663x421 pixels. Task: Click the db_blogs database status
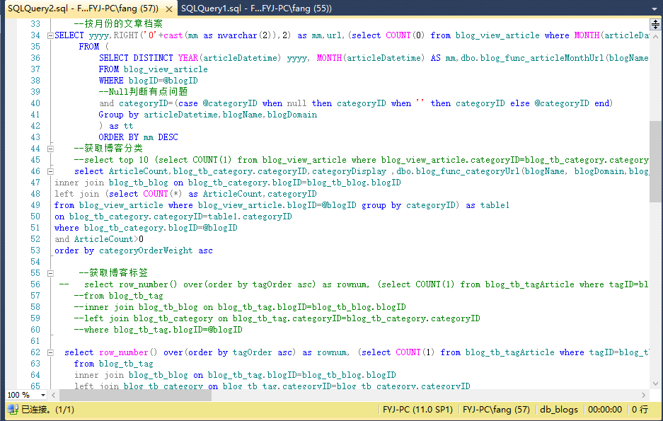[x=559, y=410]
